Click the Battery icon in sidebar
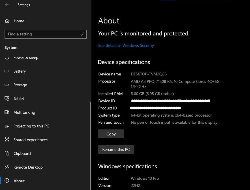Screen dimensions: 250x190 [7, 71]
